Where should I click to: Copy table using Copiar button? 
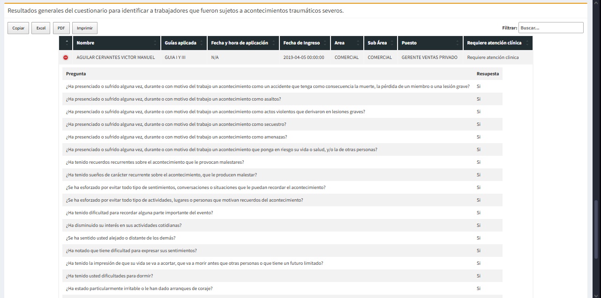click(x=18, y=28)
